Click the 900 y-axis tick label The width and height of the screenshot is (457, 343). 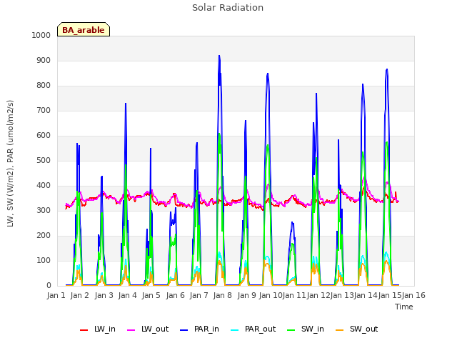click(x=44, y=60)
